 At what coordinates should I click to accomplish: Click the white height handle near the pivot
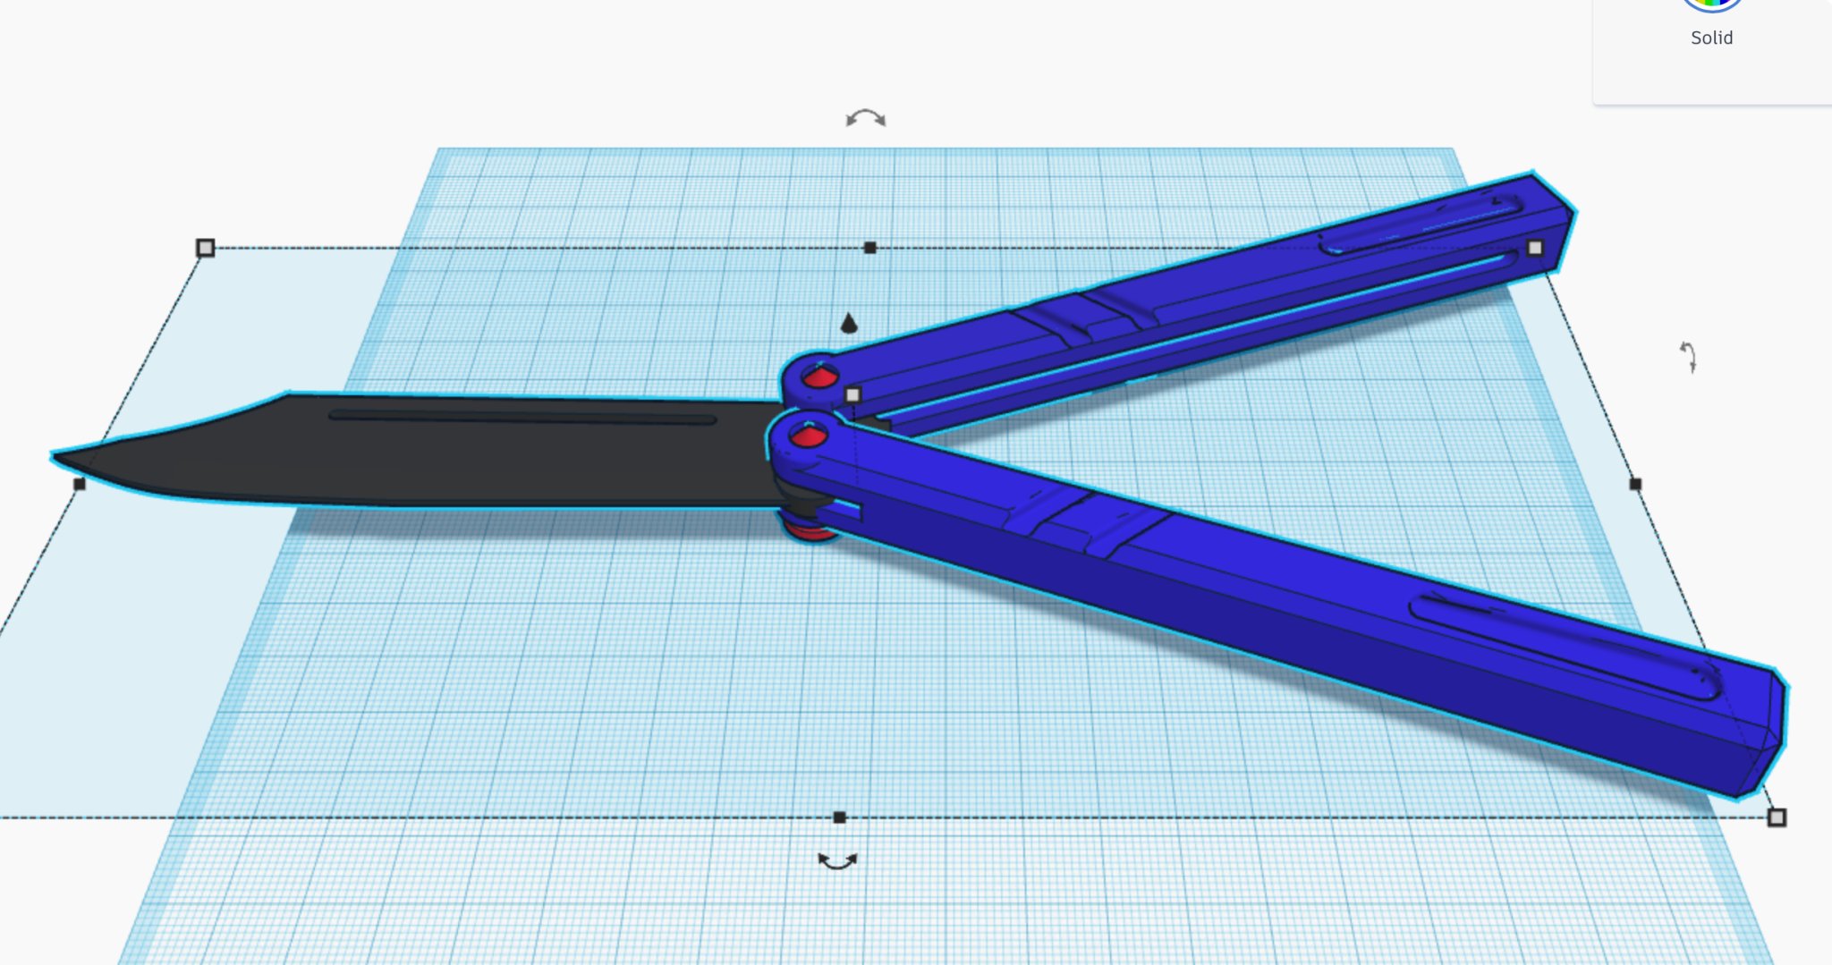point(852,394)
